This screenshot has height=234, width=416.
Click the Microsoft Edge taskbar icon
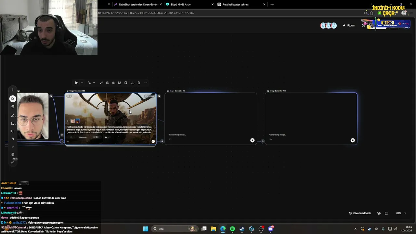point(223,229)
